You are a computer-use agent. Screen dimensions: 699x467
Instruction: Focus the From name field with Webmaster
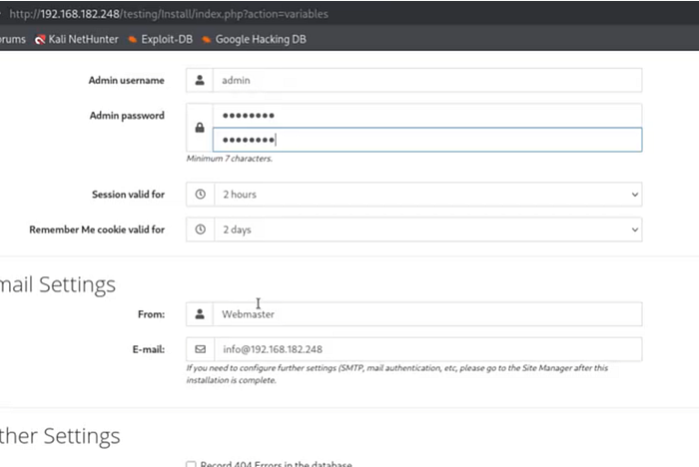[x=427, y=314]
